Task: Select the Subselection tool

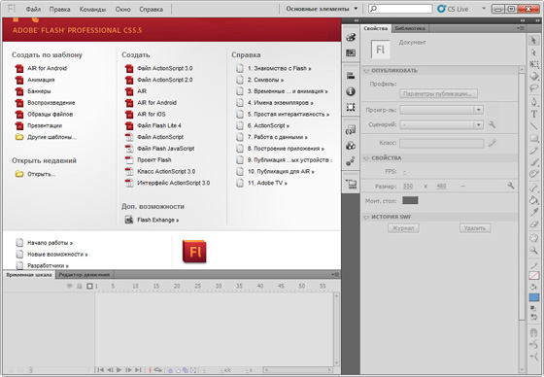Action: (533, 52)
